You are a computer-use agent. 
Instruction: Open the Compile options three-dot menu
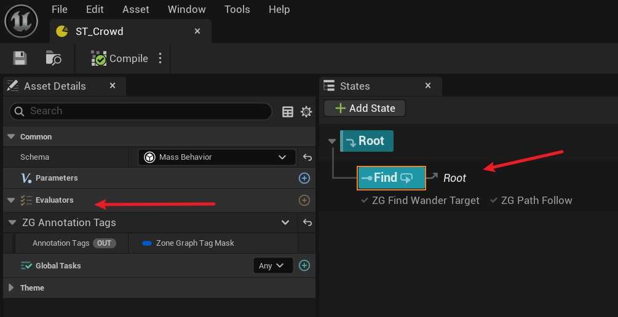click(x=160, y=58)
